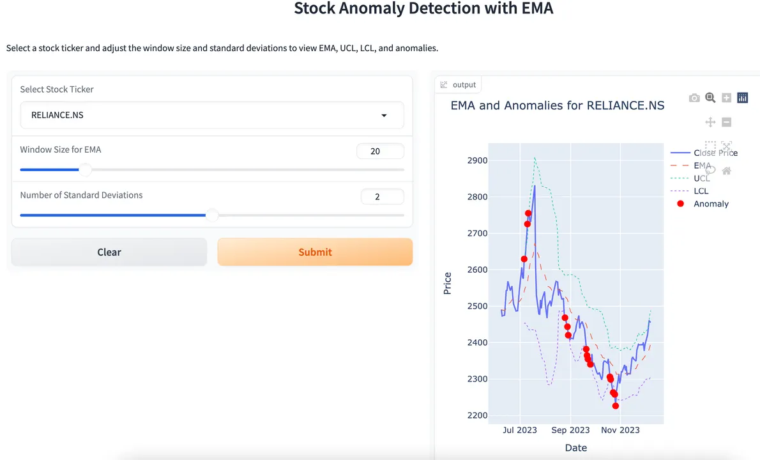Open the Select Stock Ticker dropdown arrow
Screen dimensions: 760x460
384,116
